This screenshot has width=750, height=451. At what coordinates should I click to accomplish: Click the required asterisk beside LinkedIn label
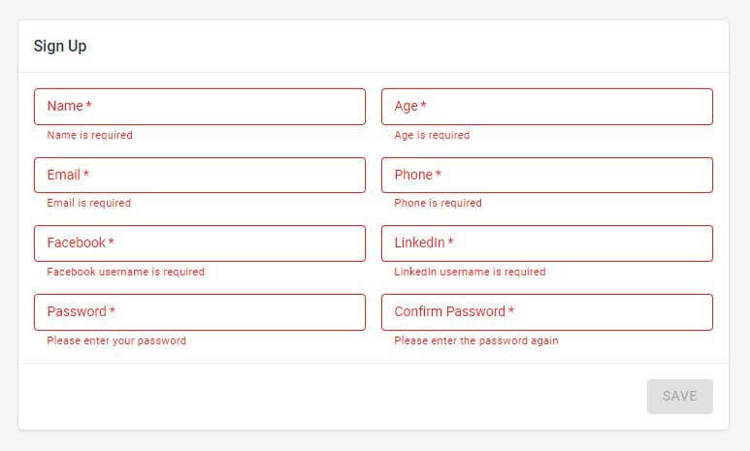coord(451,242)
